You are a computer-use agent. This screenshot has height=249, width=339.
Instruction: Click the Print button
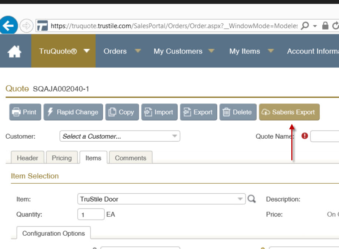point(25,112)
